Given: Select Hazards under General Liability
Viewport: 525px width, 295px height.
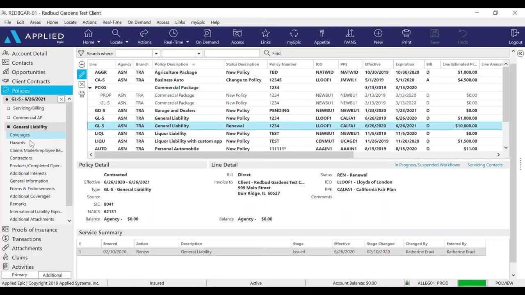Looking at the screenshot, I should [17, 143].
